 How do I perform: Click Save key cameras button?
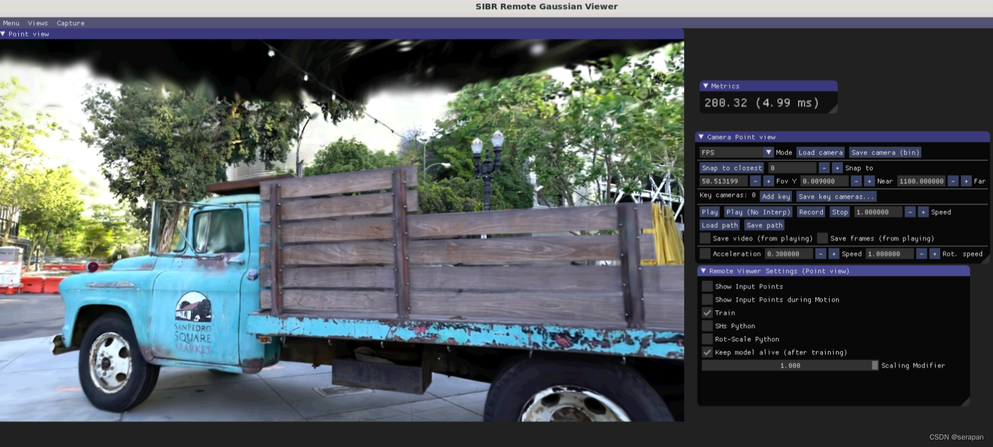(x=837, y=196)
